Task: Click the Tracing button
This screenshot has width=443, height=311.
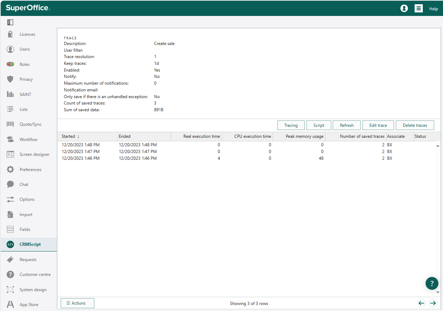Action: pos(291,125)
